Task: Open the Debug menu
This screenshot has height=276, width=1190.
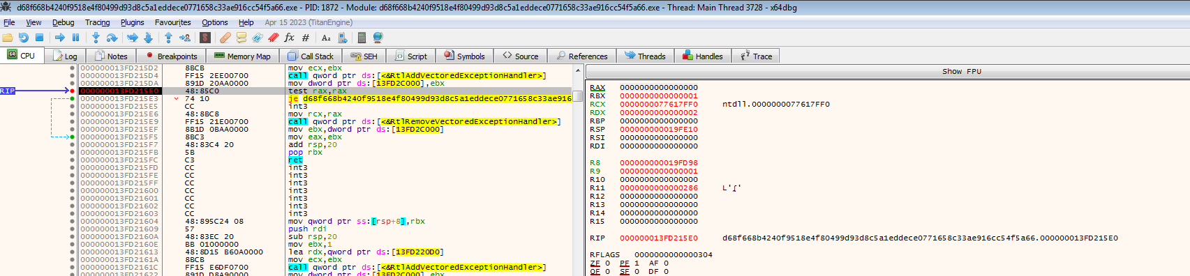Action: tap(63, 22)
